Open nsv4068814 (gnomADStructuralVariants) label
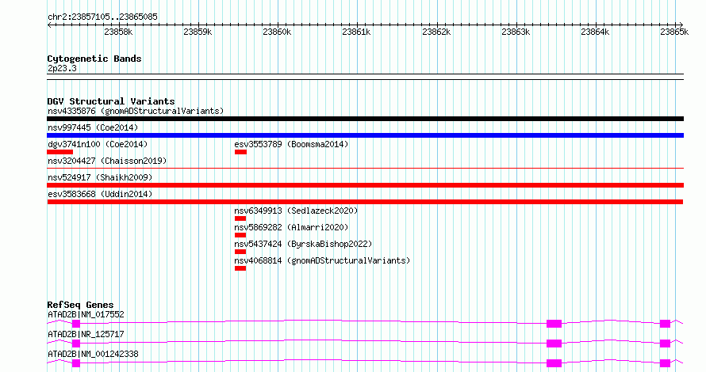The height and width of the screenshot is (372, 706). point(322,260)
